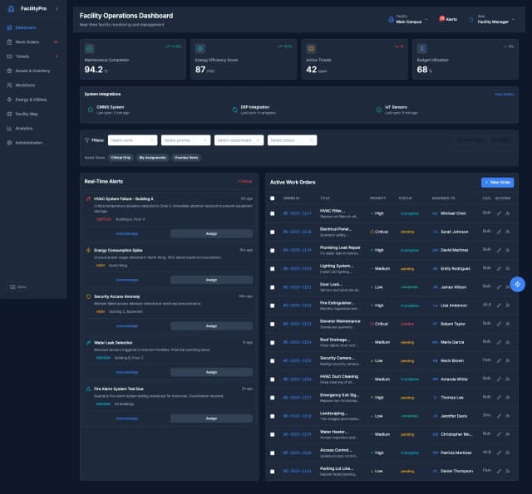The height and width of the screenshot is (494, 532).
Task: Click the Energy Efficiency Score card icon
Action: click(x=200, y=49)
